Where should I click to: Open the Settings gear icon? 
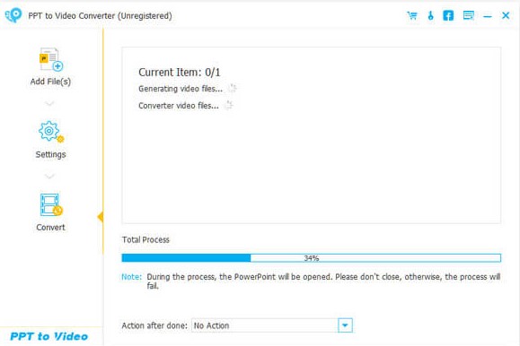50,132
